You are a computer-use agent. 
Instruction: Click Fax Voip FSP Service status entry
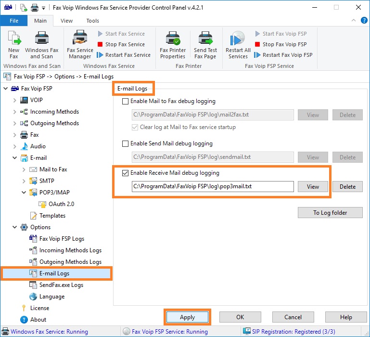coord(165,332)
